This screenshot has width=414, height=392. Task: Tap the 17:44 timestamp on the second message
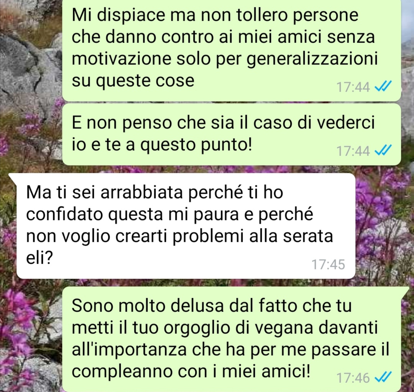pos(353,151)
